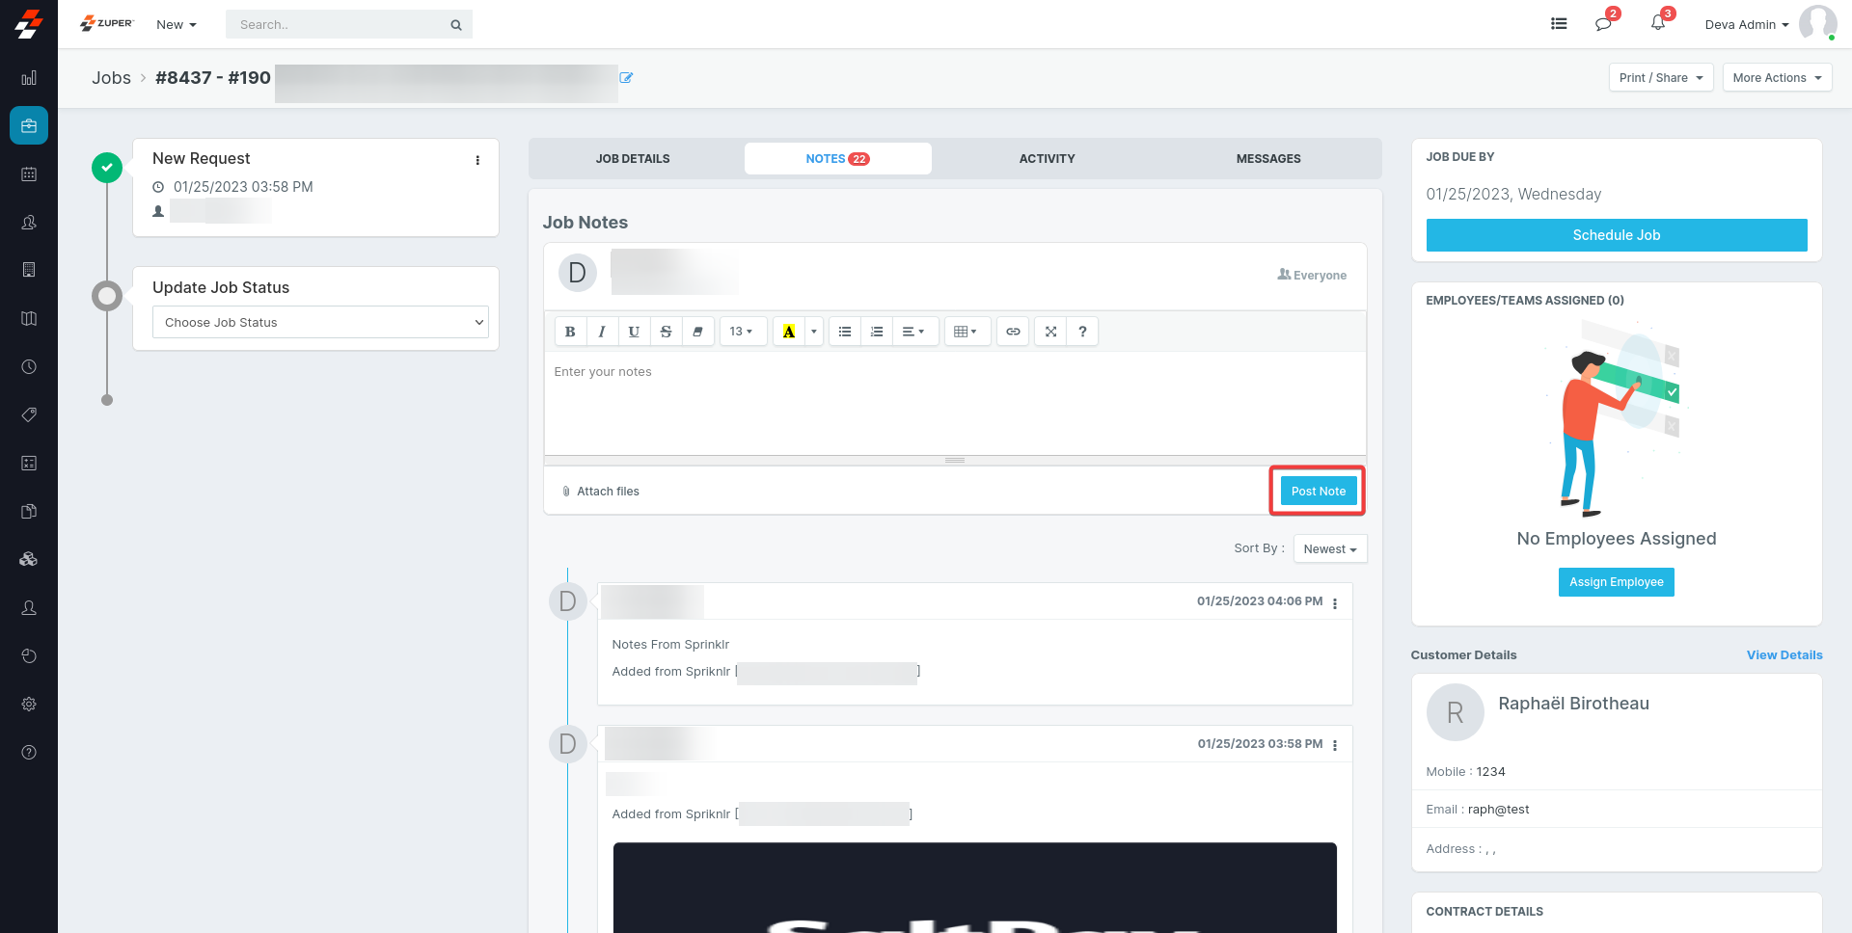The width and height of the screenshot is (1852, 933).
Task: Open the map view sidebar icon
Action: pyautogui.click(x=29, y=319)
